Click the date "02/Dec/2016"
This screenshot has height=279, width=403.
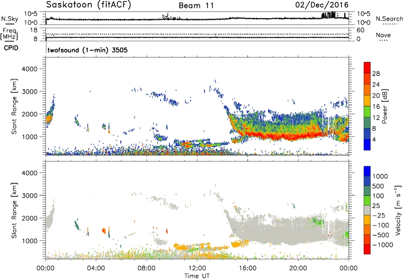pyautogui.click(x=322, y=5)
